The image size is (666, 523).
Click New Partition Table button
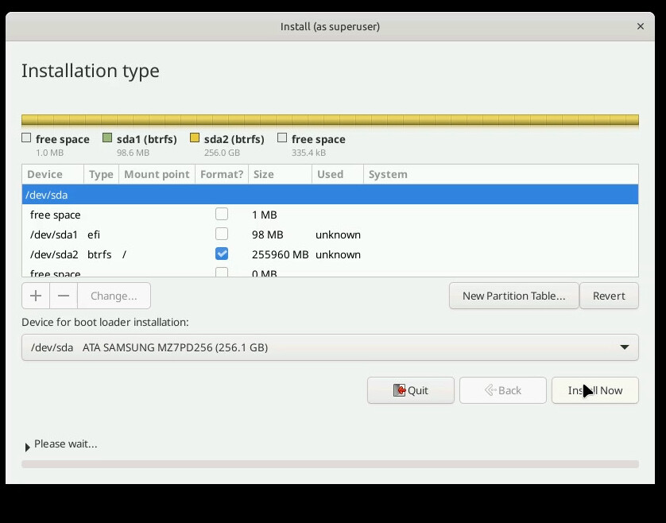click(513, 296)
